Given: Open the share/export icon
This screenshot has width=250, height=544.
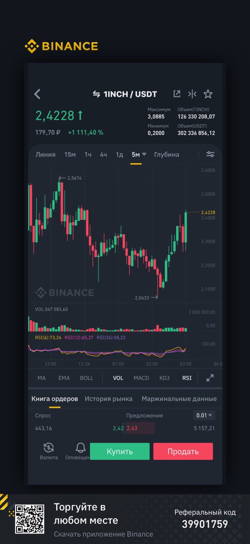Looking at the screenshot, I should point(177,94).
